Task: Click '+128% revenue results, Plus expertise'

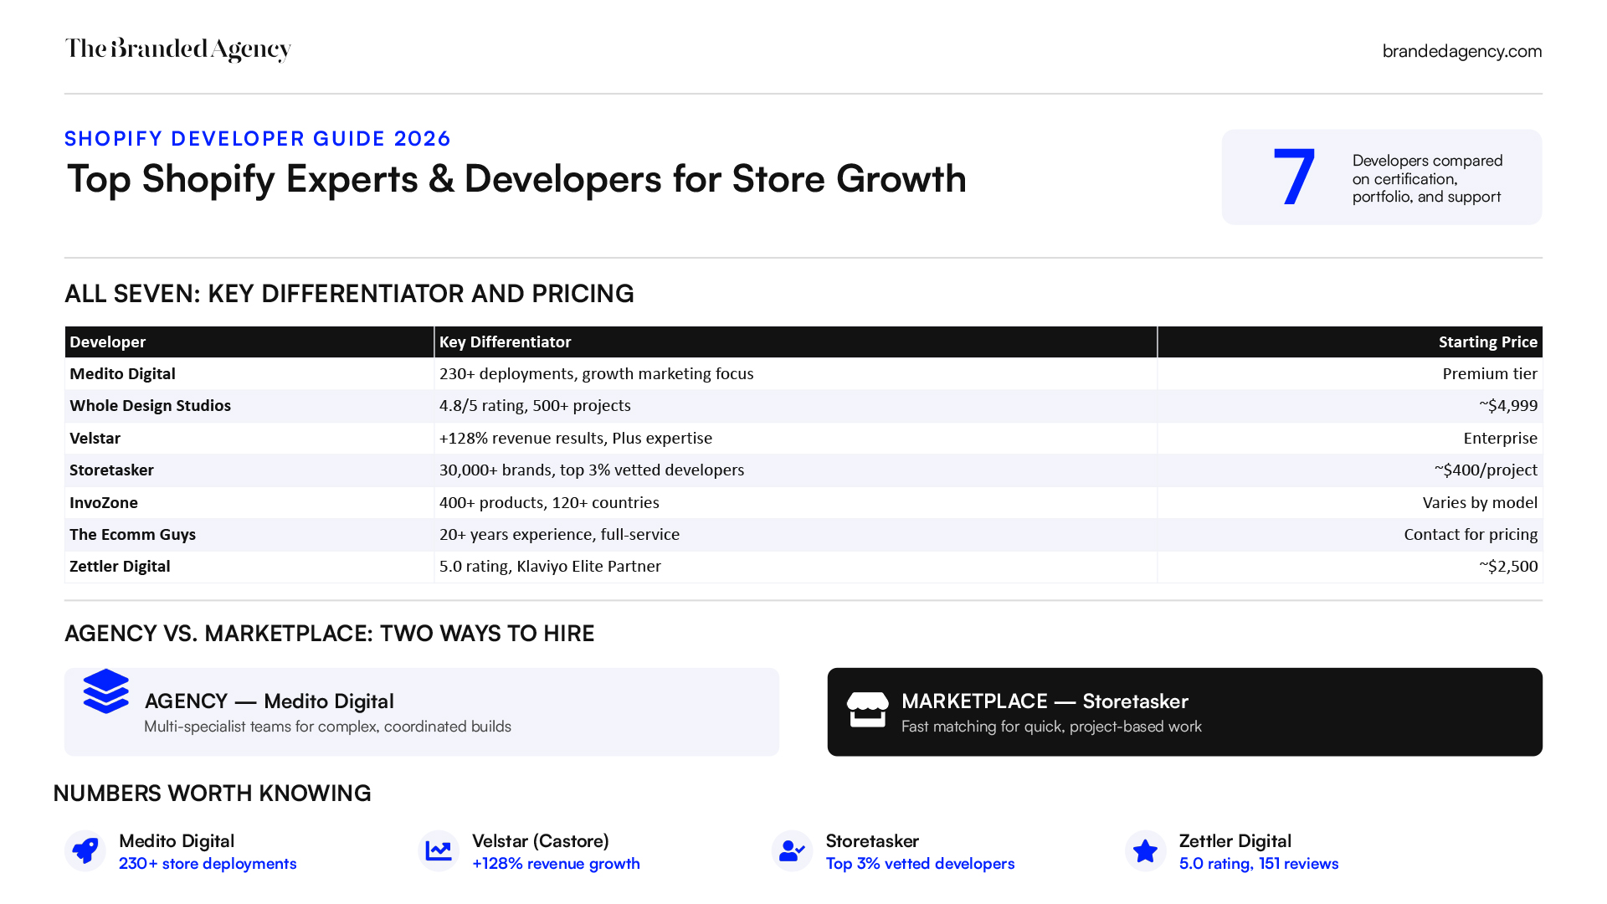Action: [576, 438]
